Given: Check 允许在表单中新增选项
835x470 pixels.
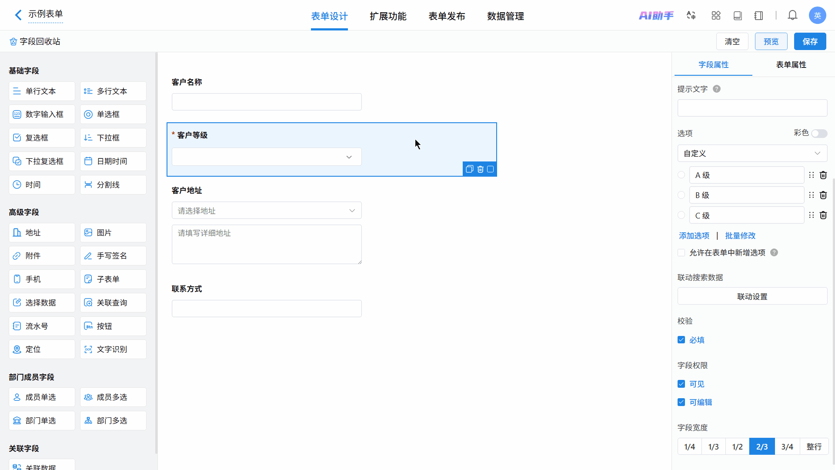Looking at the screenshot, I should tap(681, 253).
